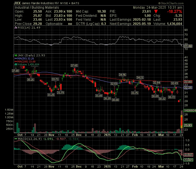Click the -18.27% percent change figure
Screen dimensions: 196x169
175,11
